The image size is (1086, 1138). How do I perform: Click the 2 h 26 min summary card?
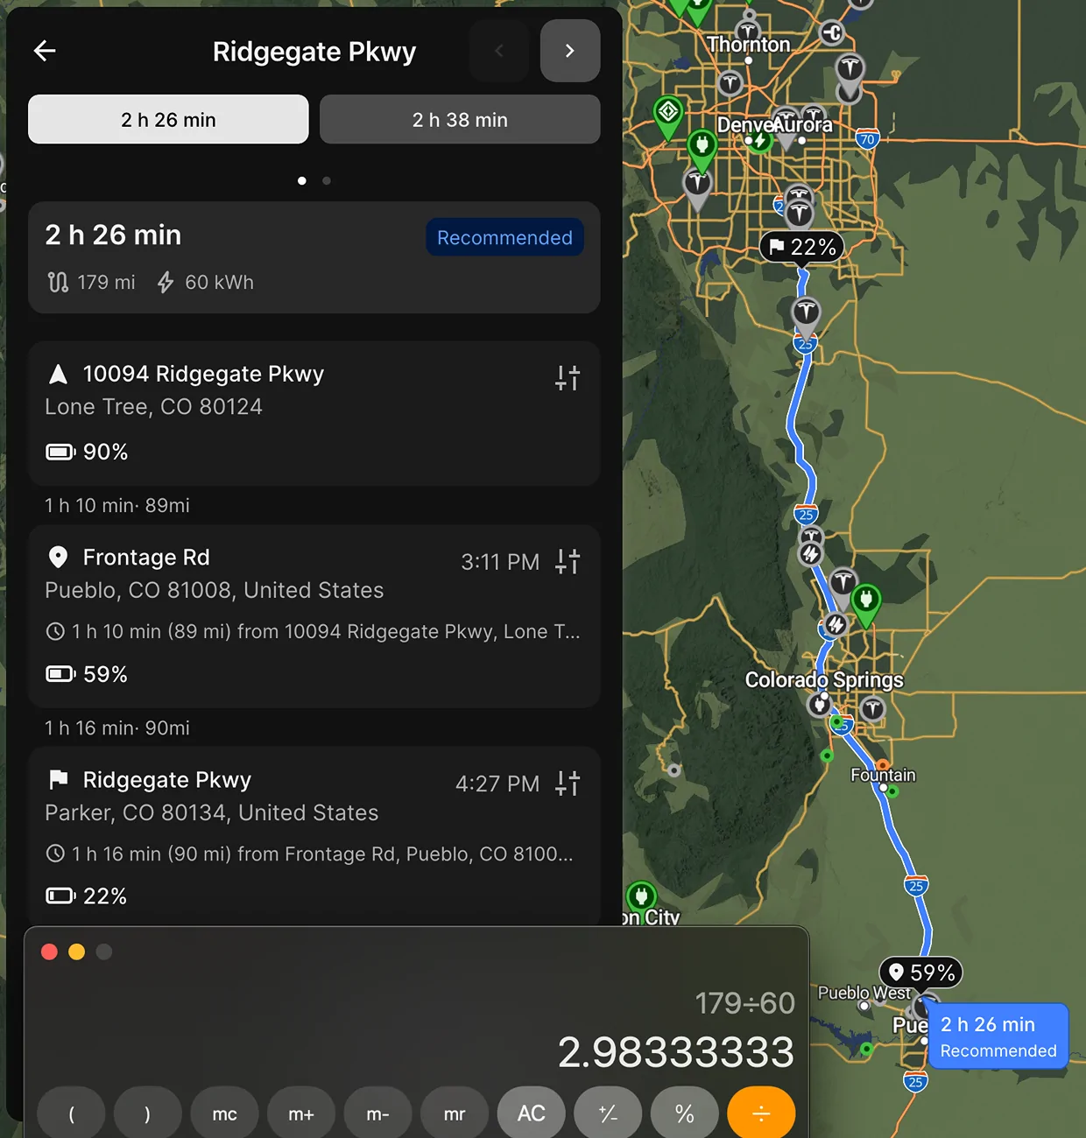(314, 257)
